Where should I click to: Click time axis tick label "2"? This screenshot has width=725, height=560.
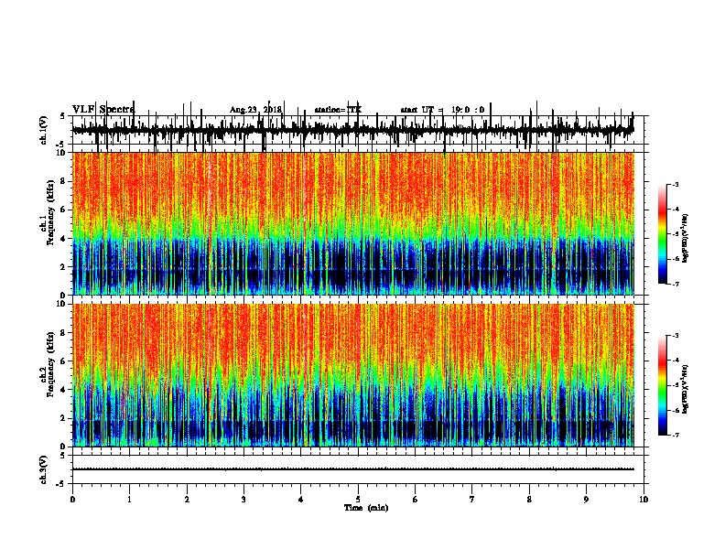coord(187,500)
